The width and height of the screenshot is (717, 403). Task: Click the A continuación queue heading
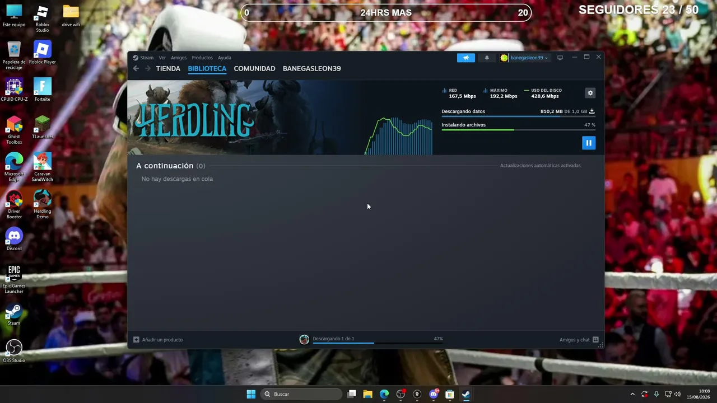[x=171, y=166]
